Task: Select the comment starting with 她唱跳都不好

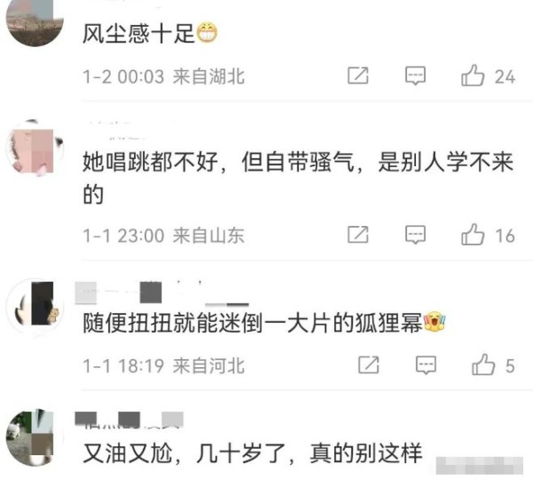Action: tap(298, 178)
